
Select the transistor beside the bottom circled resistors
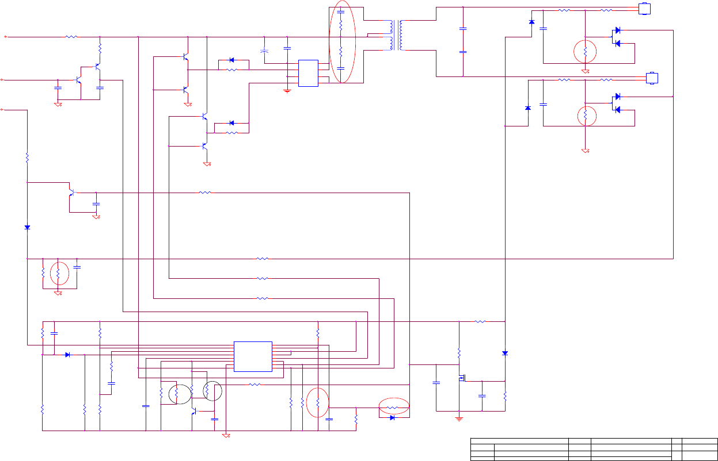click(194, 411)
